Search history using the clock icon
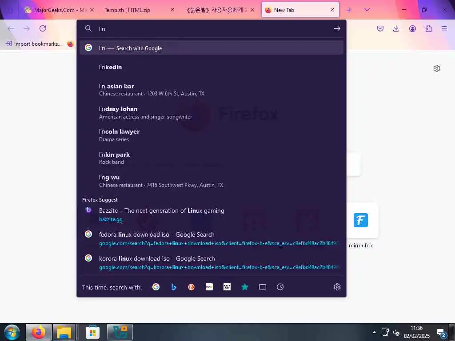Image resolution: width=455 pixels, height=341 pixels. [x=280, y=287]
